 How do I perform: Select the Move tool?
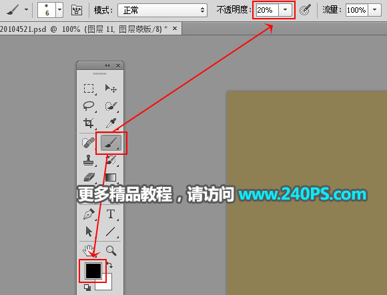tap(111, 88)
